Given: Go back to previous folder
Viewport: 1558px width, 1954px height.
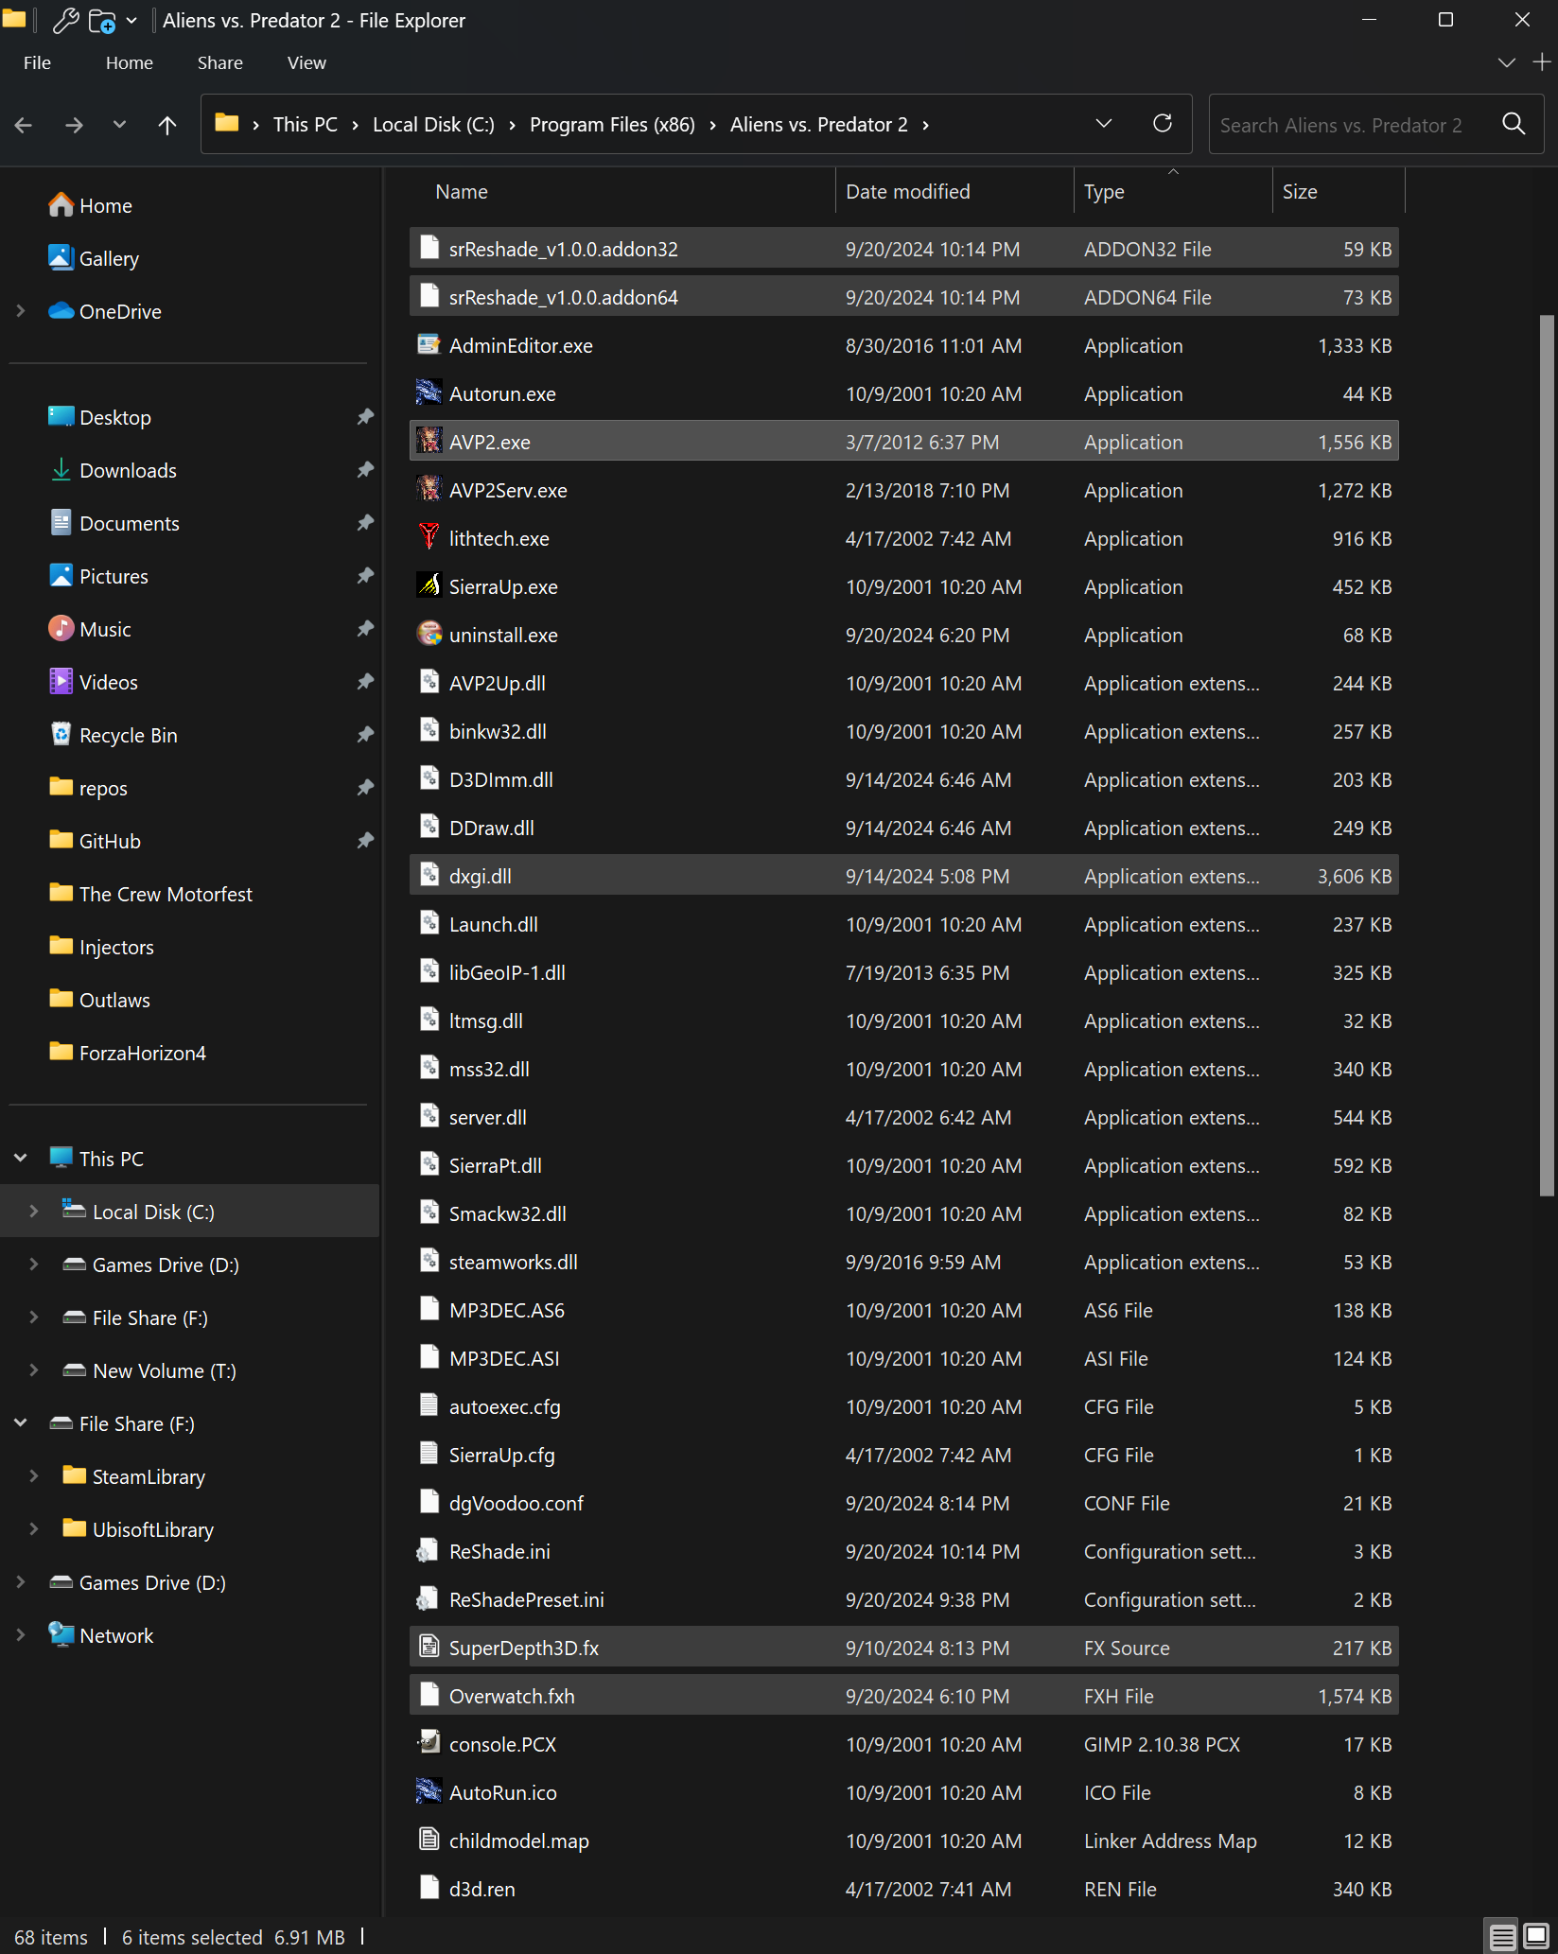Looking at the screenshot, I should [24, 125].
